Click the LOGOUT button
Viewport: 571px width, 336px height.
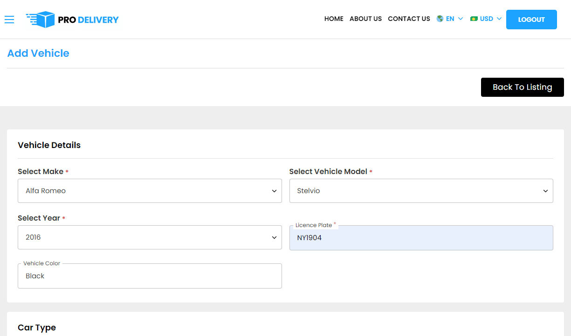tap(531, 20)
